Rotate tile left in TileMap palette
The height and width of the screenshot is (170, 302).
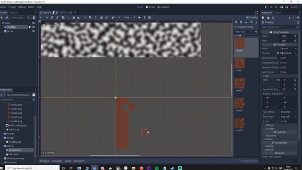[x=236, y=22]
